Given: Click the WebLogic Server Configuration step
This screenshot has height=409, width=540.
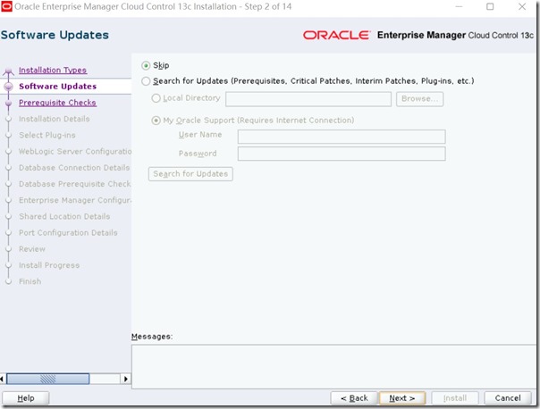Looking at the screenshot, I should [75, 151].
